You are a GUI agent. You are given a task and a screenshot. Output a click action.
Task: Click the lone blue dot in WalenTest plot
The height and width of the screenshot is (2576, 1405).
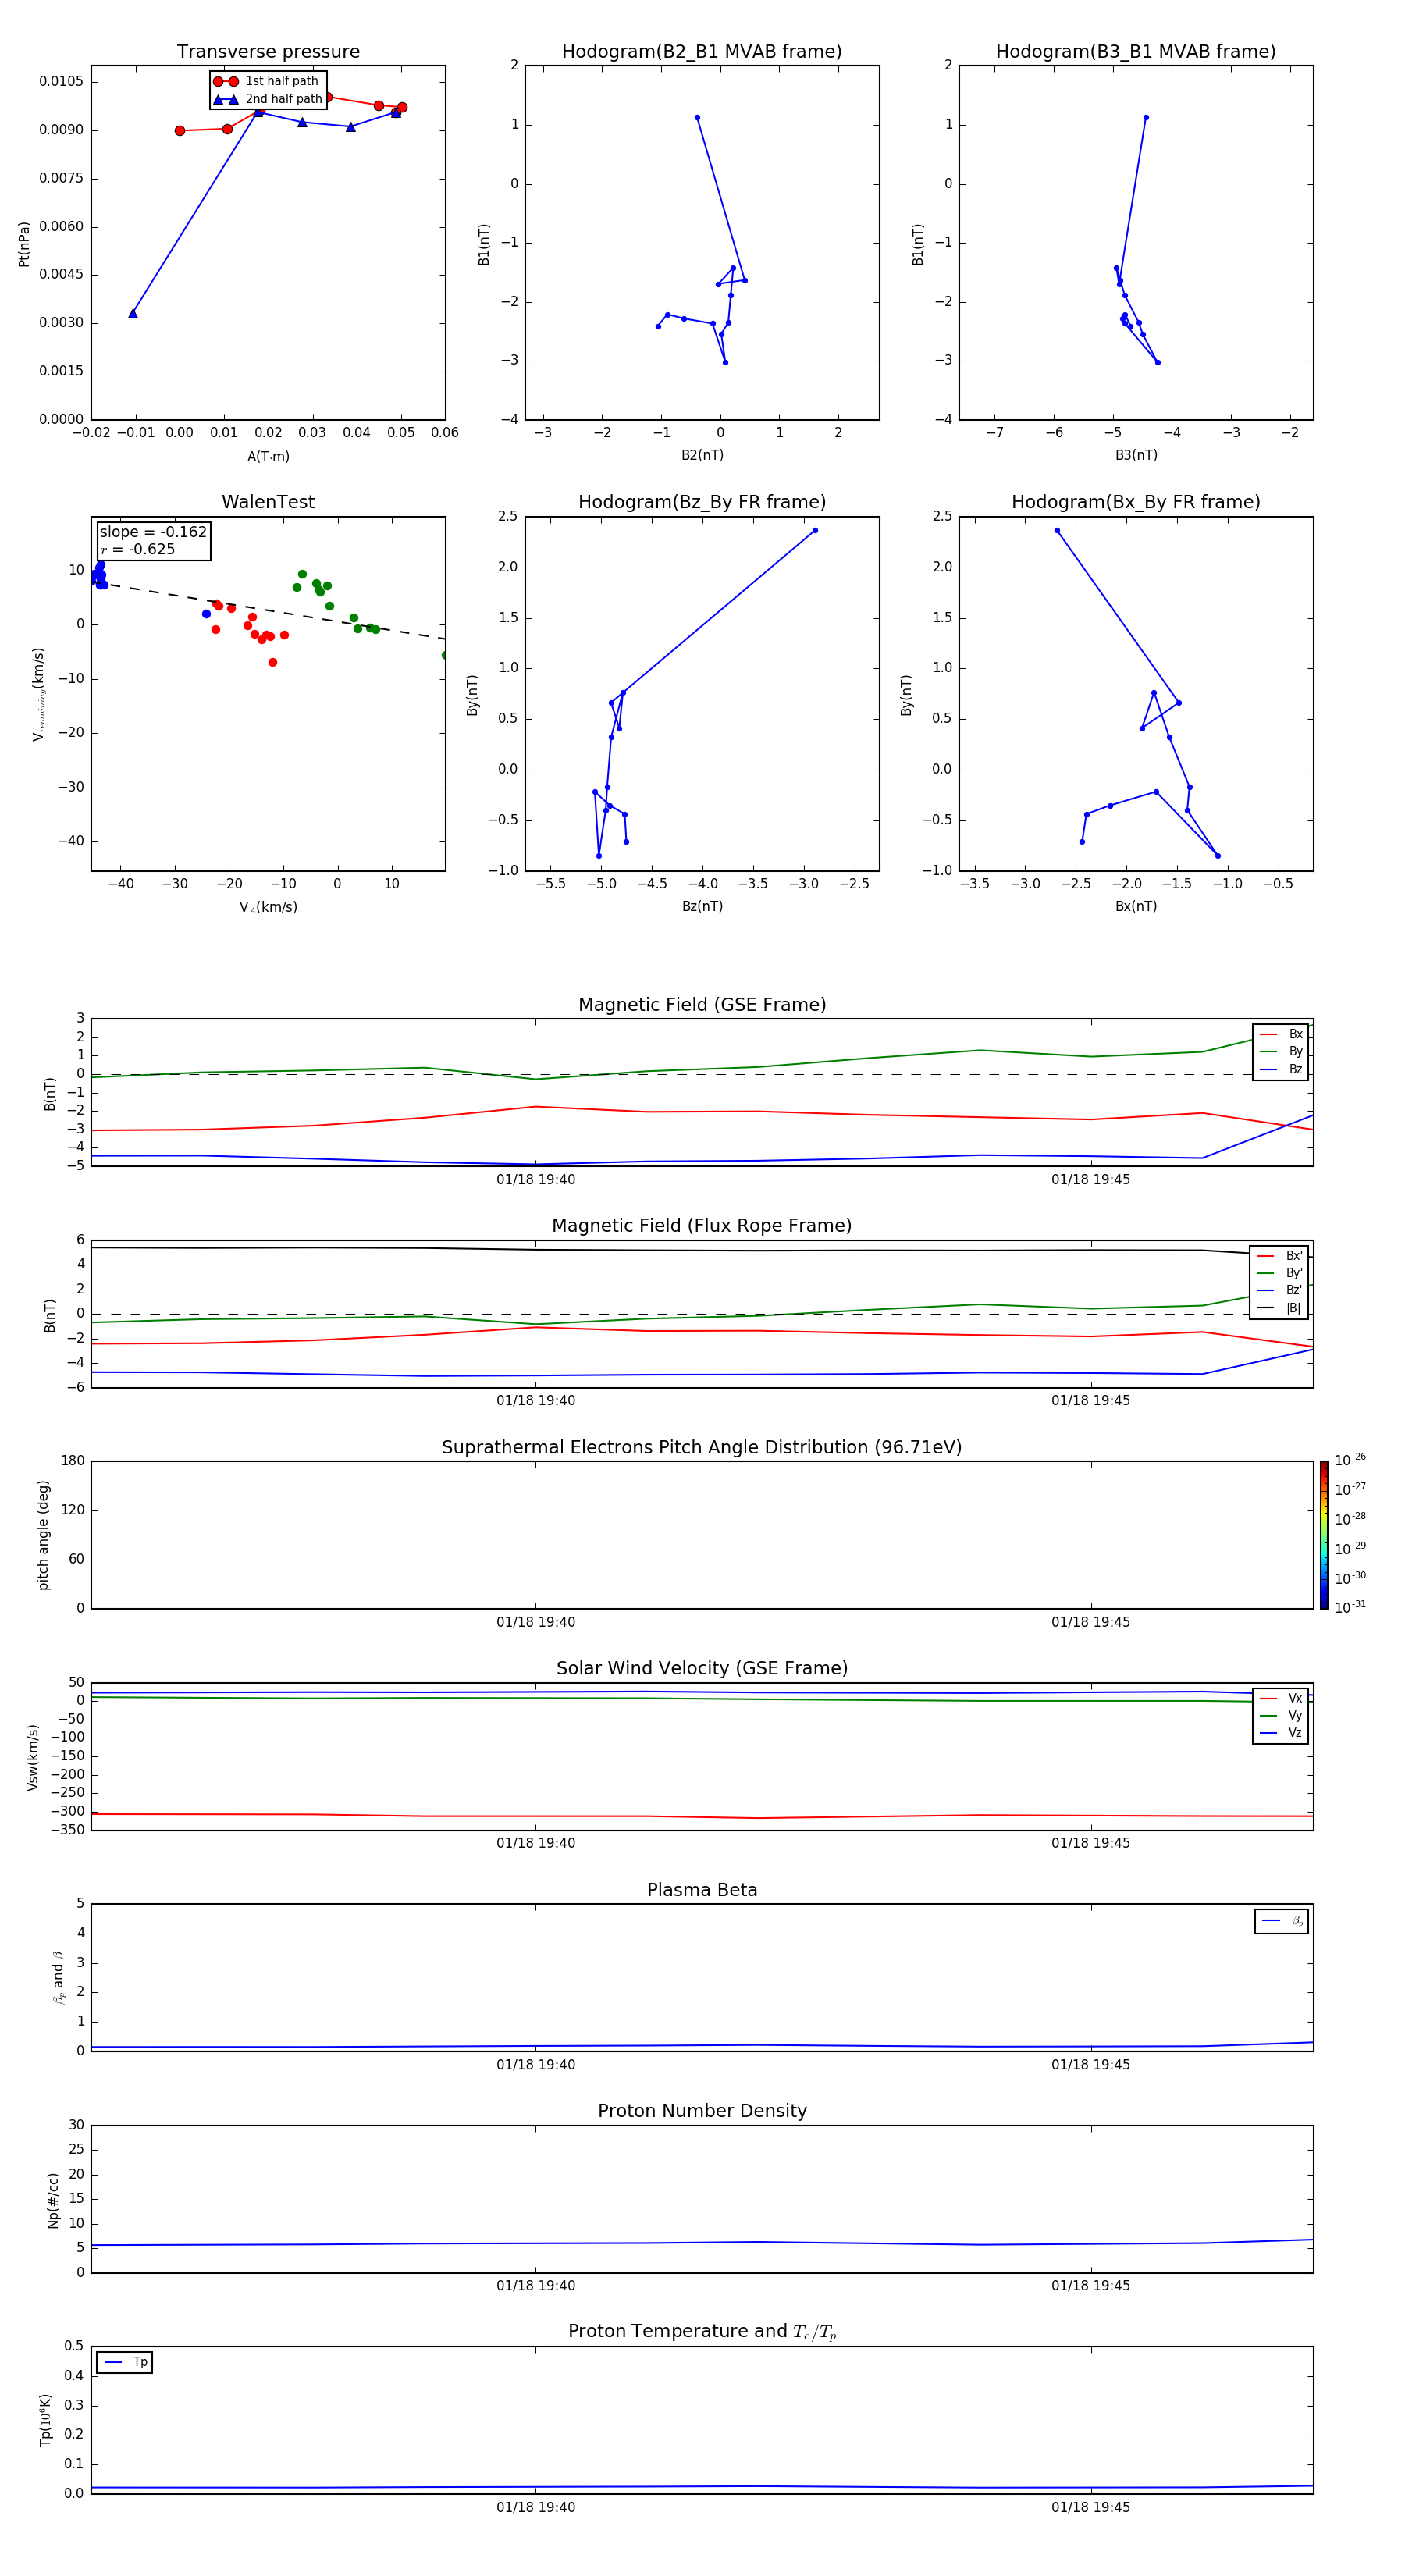pyautogui.click(x=206, y=614)
